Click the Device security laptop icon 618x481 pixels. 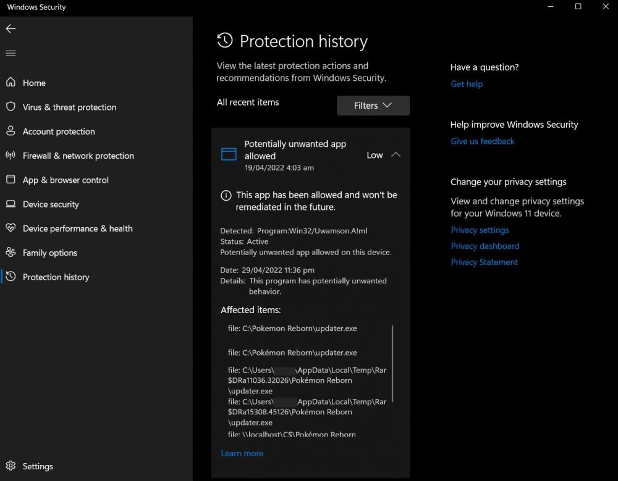(x=11, y=204)
